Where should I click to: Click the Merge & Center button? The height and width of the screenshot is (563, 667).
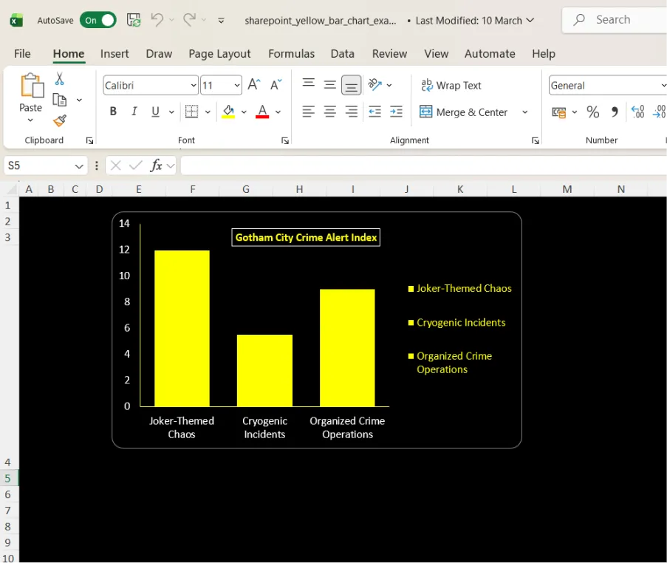pos(464,112)
